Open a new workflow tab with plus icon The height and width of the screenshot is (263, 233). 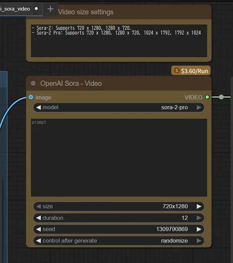50,9
